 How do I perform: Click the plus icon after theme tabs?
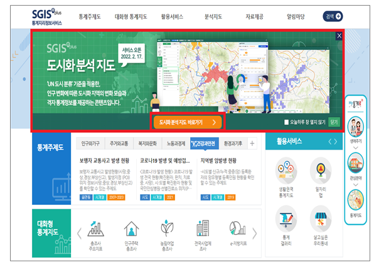252,143
